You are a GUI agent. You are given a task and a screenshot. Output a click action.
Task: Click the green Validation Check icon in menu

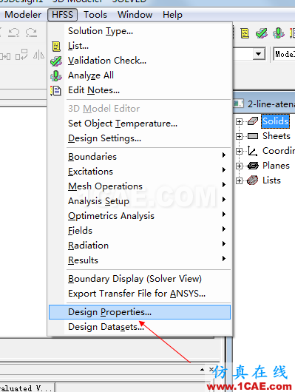(56, 61)
